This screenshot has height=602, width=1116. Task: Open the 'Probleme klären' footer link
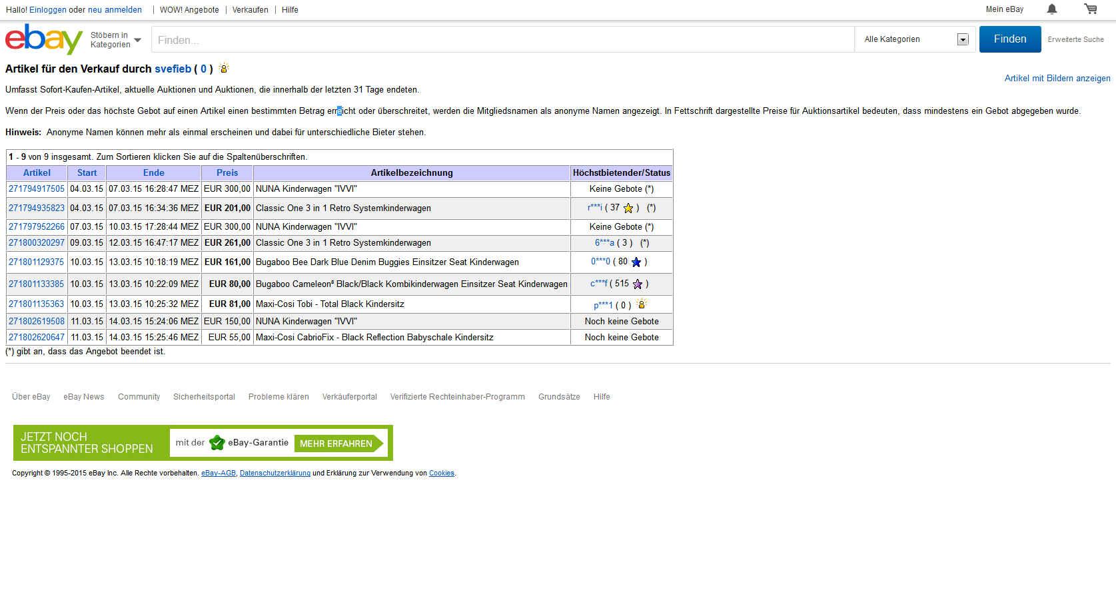point(279,397)
